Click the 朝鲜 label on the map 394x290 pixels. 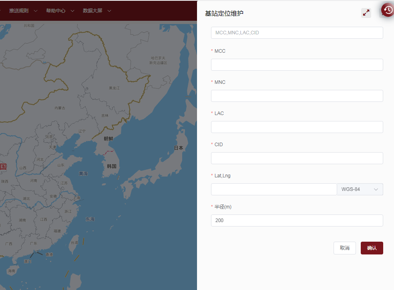coord(108,139)
